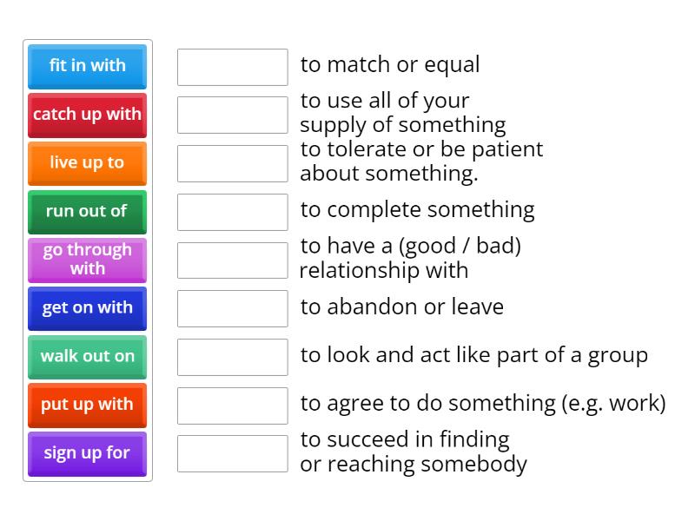Image resolution: width=695 pixels, height=521 pixels.
Task: Click slot for 'good / bad relationship with'
Action: [x=232, y=260]
